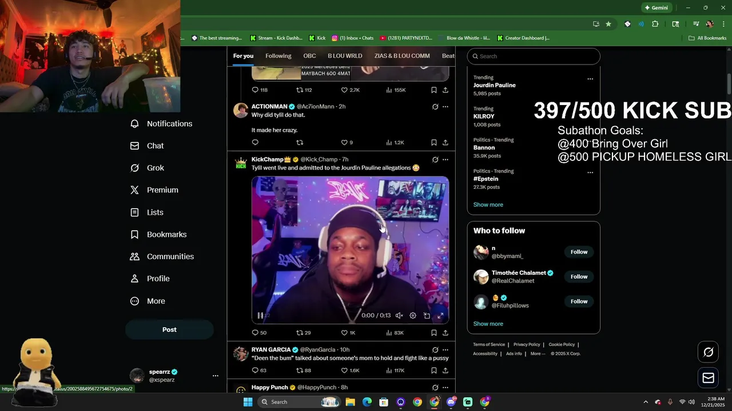This screenshot has width=732, height=411.
Task: Expand the More sidebar menu
Action: [x=148, y=301]
